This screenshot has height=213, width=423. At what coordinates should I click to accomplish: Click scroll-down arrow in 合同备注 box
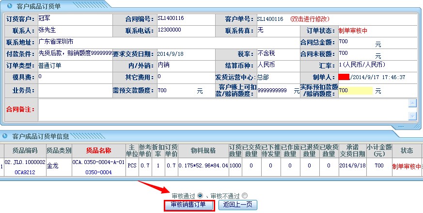[x=412, y=115]
